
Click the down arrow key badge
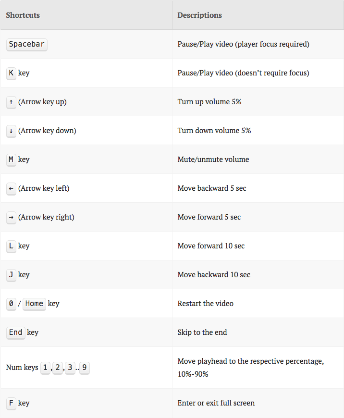11,131
